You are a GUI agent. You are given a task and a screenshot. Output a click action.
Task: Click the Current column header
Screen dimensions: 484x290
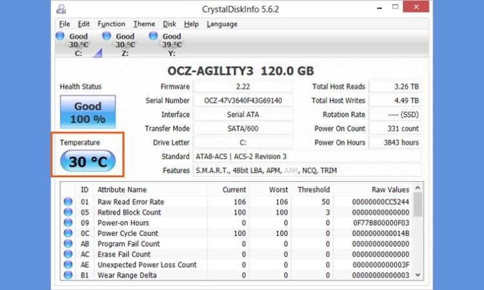coord(234,189)
